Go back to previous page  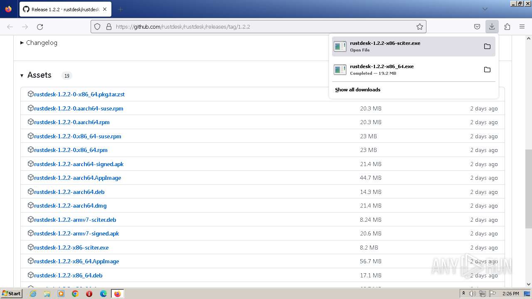point(10,27)
